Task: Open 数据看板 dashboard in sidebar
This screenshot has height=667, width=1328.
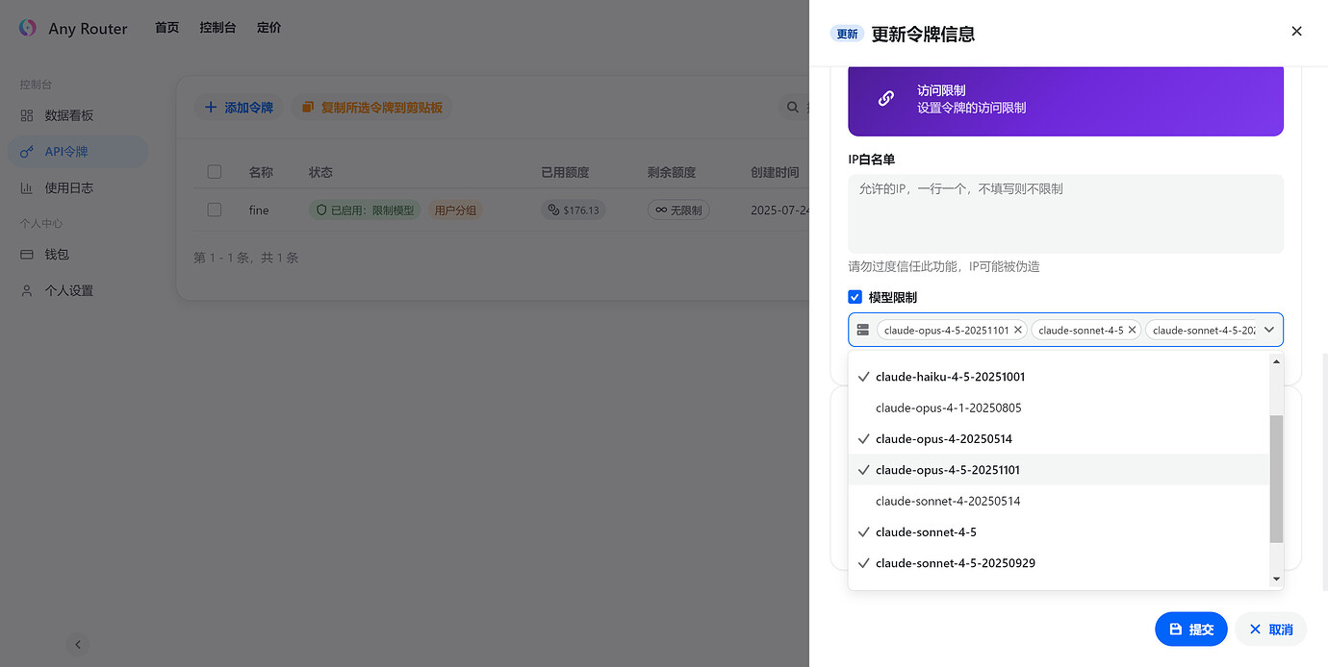Action: (77, 115)
